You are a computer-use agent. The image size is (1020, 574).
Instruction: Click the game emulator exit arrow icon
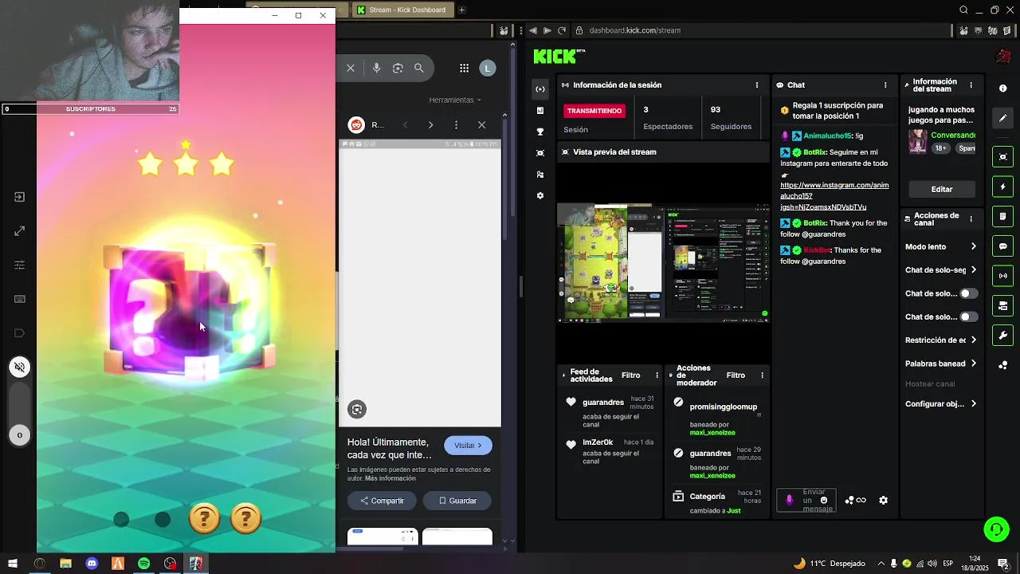(x=20, y=197)
